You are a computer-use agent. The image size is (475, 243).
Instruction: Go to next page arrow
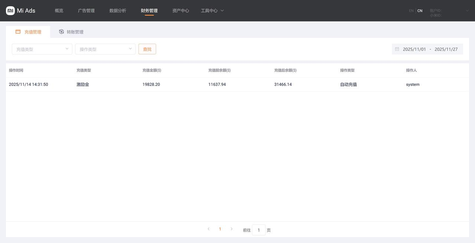(232, 229)
